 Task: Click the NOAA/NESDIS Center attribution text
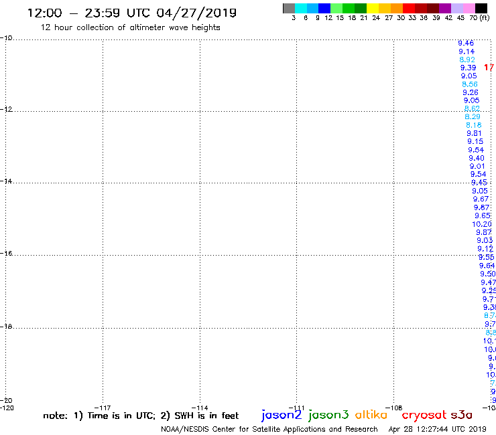[269, 429]
